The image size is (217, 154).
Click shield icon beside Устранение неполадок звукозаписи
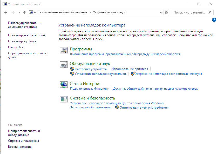click(x=72, y=74)
